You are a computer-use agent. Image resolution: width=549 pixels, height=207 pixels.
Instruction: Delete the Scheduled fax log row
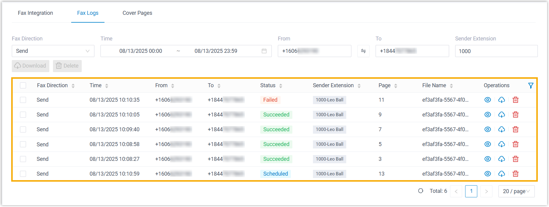point(515,174)
